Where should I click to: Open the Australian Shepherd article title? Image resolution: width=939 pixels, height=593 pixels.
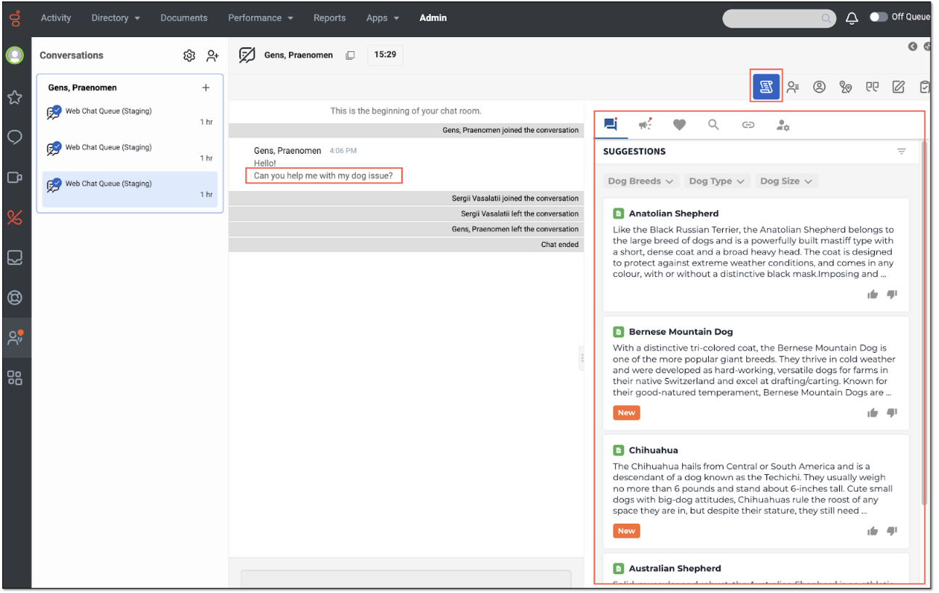[x=675, y=568]
